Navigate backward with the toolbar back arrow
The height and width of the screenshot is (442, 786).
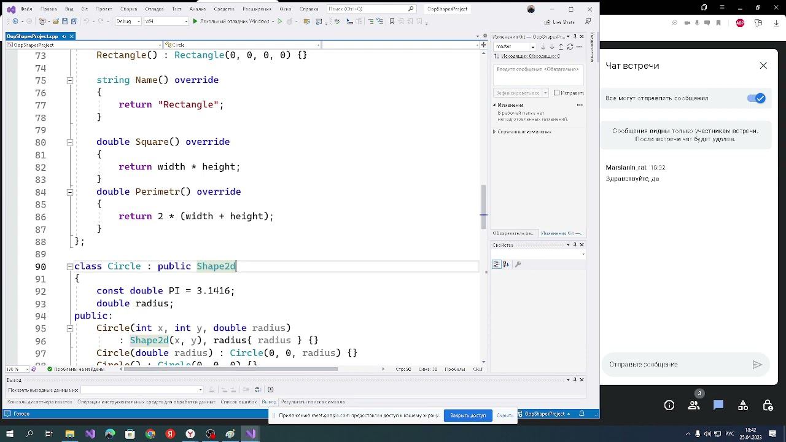tap(15, 21)
